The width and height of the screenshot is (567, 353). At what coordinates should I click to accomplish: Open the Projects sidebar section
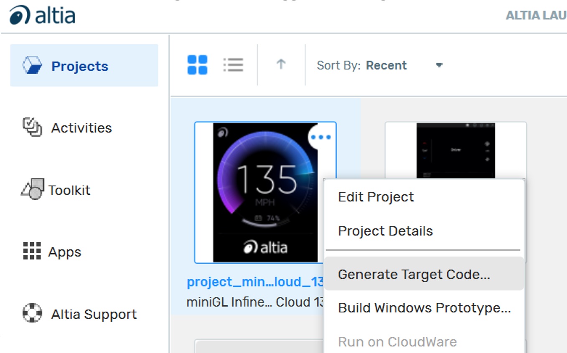[84, 66]
